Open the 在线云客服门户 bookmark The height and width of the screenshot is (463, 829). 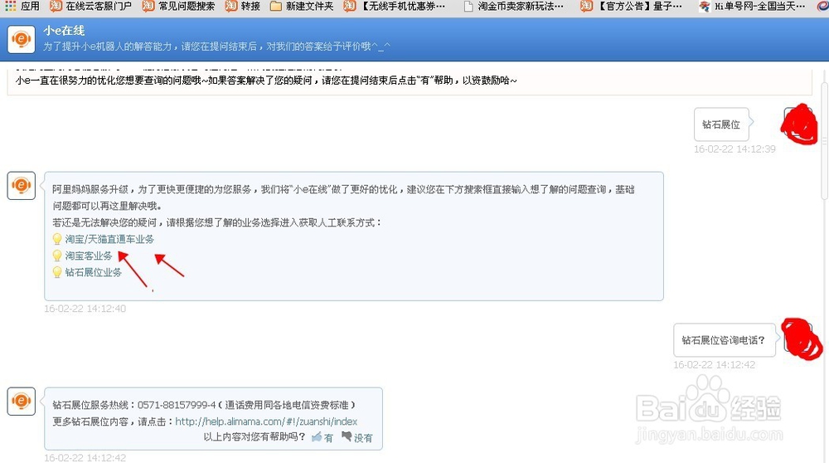point(90,7)
